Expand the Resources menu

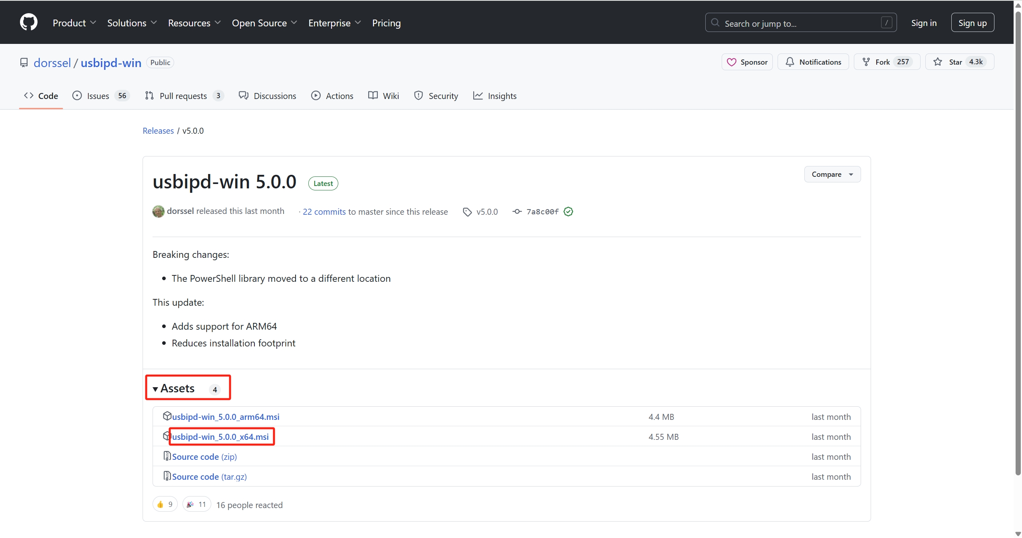click(x=194, y=23)
